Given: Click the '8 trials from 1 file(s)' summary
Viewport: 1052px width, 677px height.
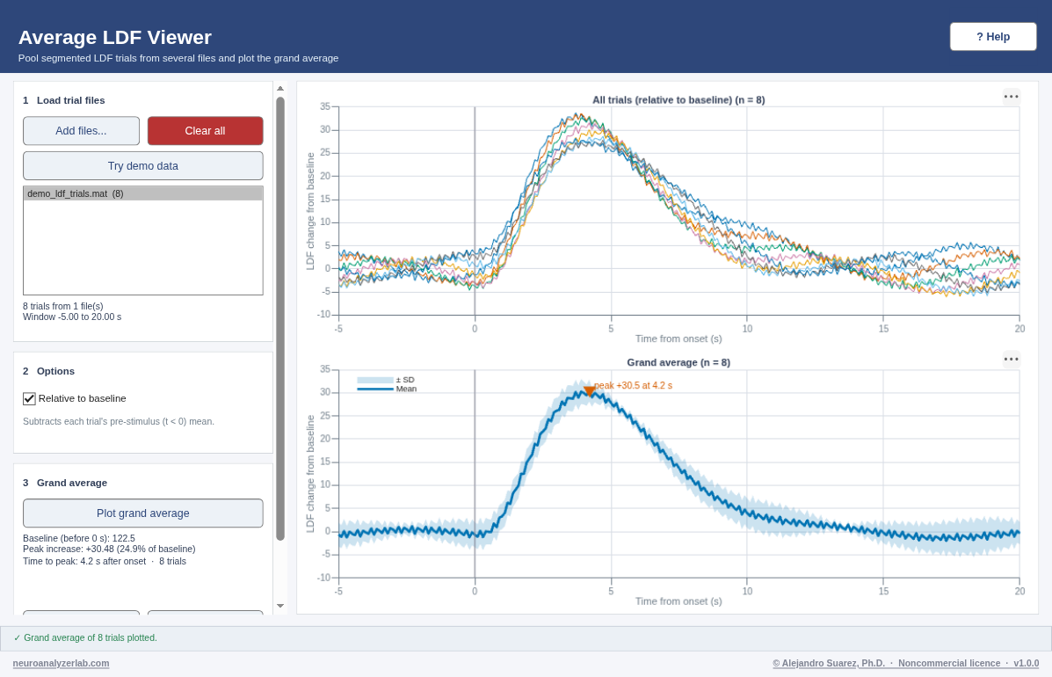Looking at the screenshot, I should point(63,306).
